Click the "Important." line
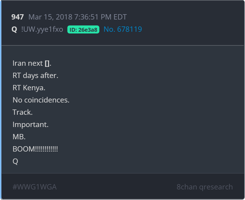245x200 pixels. [x=31, y=125]
